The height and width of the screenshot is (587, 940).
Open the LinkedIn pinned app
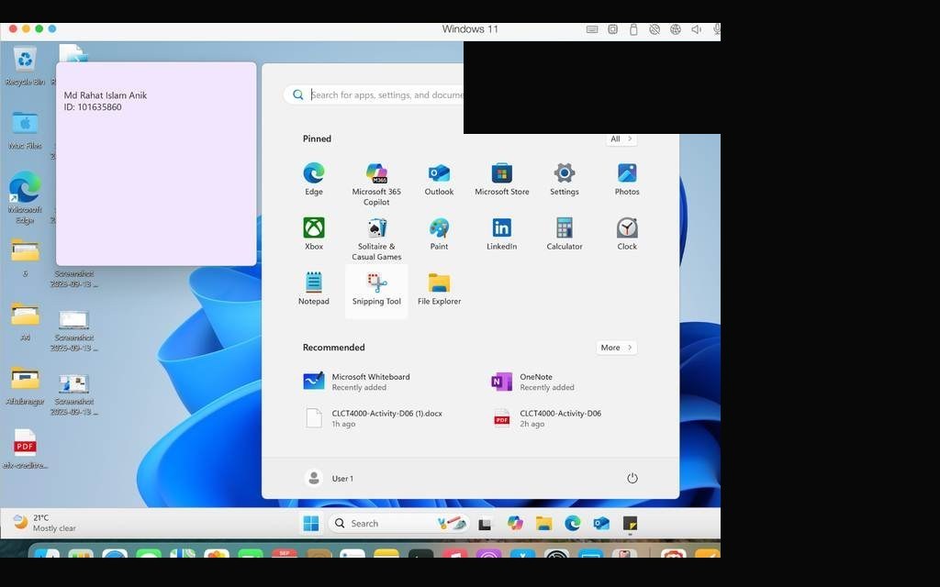coord(502,234)
